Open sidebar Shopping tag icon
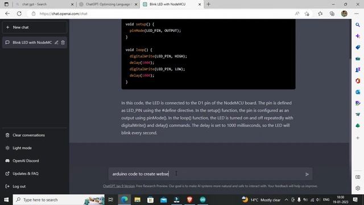Image resolution: width=364 pixels, height=205 pixels. [358, 47]
